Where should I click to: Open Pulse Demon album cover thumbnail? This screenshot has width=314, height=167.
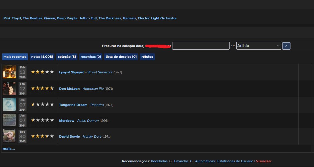(x=9, y=120)
